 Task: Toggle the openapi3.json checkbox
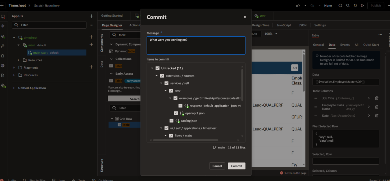176,113
